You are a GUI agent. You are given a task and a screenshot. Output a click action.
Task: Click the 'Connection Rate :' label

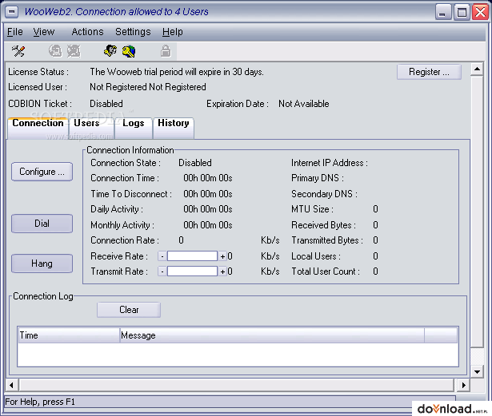[125, 240]
